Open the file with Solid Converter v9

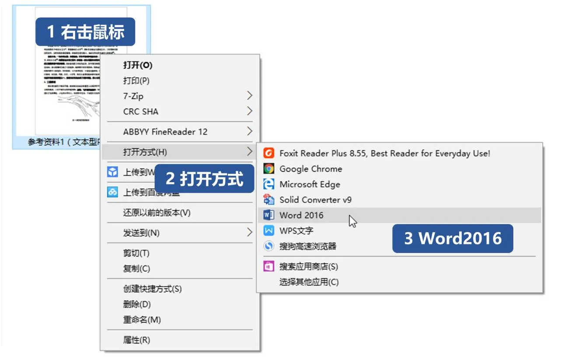[x=400, y=200]
